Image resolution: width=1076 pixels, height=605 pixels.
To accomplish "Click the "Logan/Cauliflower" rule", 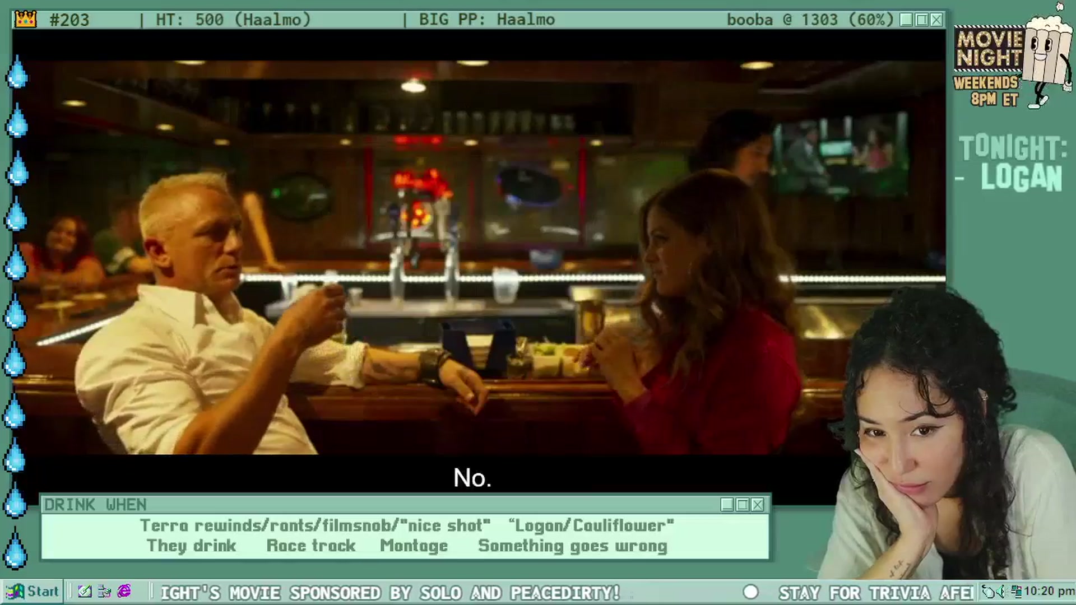I will pyautogui.click(x=591, y=525).
